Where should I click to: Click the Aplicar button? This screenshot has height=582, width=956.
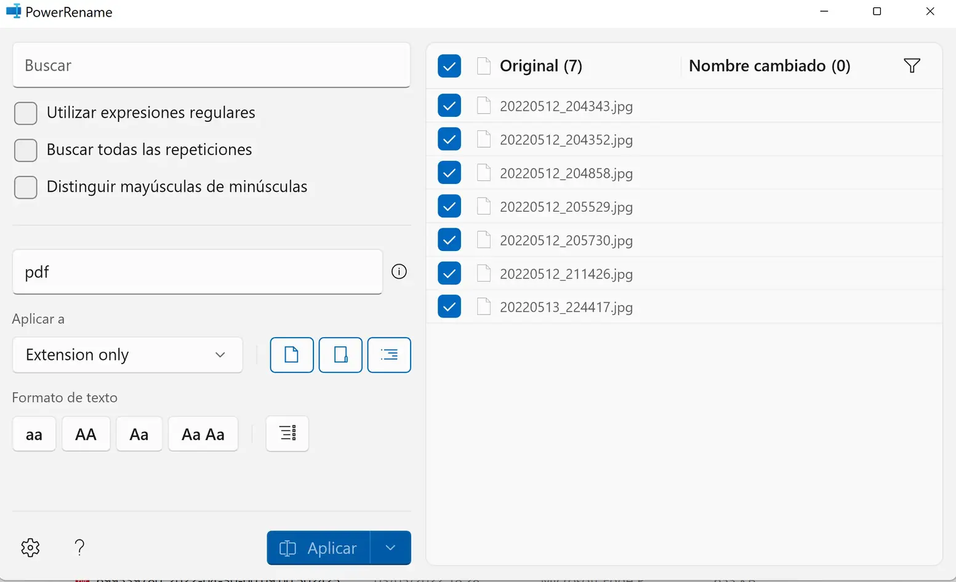pos(318,548)
